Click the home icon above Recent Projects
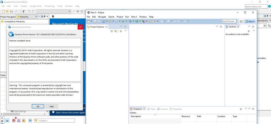 [x=53, y=17]
